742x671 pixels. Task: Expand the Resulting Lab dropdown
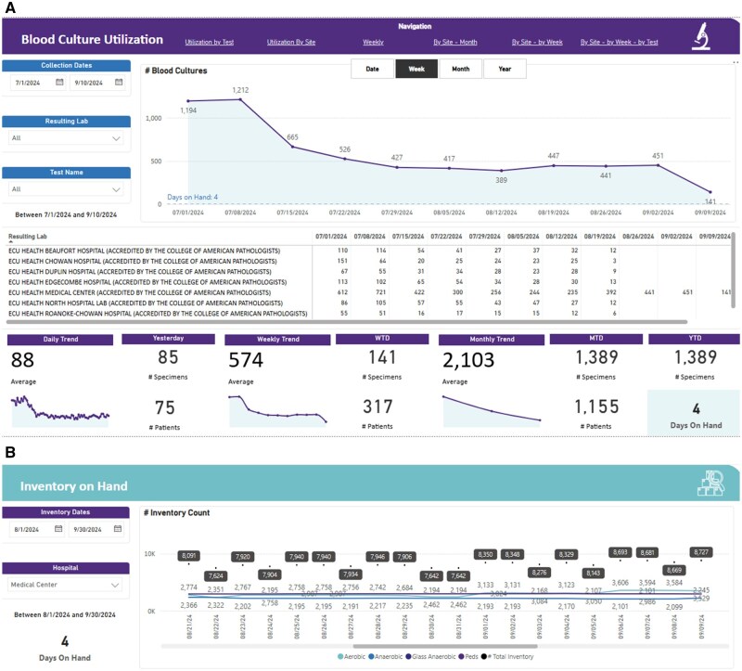(x=66, y=137)
